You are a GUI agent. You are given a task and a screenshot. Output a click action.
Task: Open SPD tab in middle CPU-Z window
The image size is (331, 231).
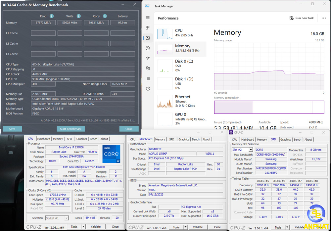tap(171, 139)
